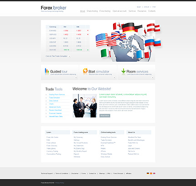Click the business team meeting photo
The width and height of the screenshot is (196, 186).
[x=85, y=106]
